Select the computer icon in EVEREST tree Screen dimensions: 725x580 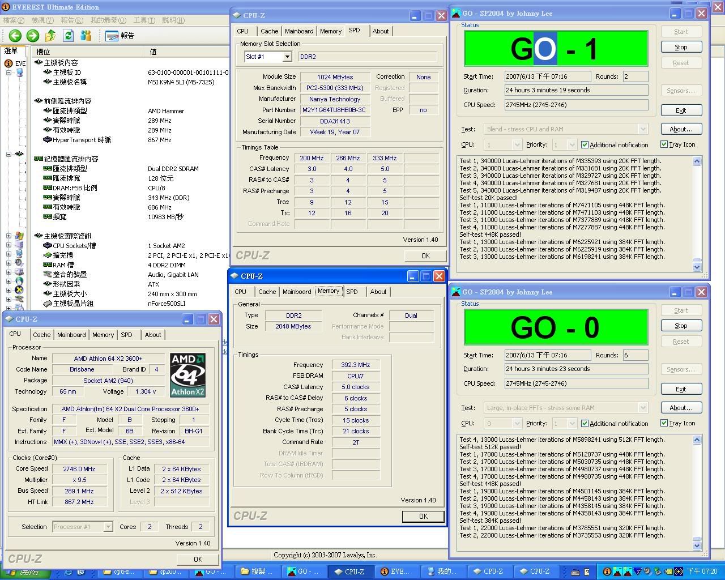[19, 72]
